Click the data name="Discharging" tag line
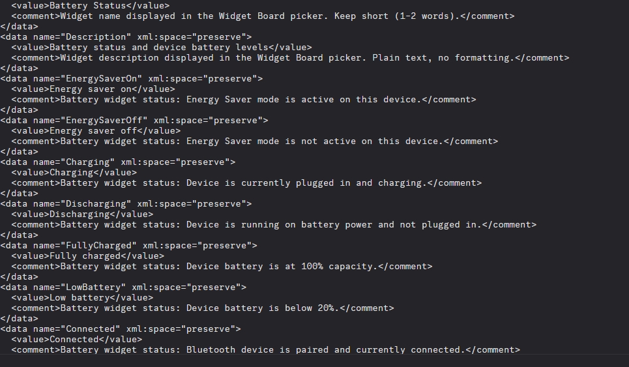This screenshot has width=629, height=367. click(126, 204)
